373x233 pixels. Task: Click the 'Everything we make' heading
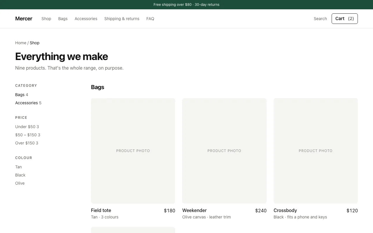61,57
